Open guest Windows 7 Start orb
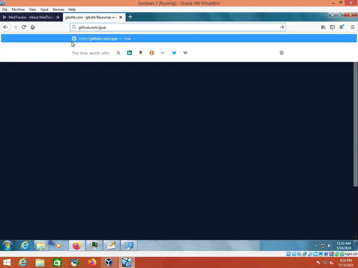The width and height of the screenshot is (358, 268). 8,246
